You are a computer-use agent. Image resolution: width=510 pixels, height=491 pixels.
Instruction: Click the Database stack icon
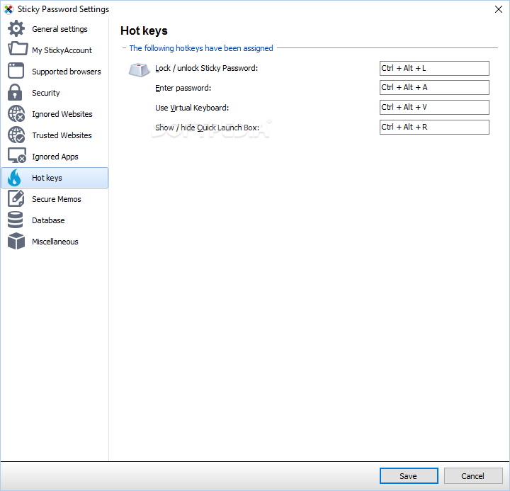[16, 220]
